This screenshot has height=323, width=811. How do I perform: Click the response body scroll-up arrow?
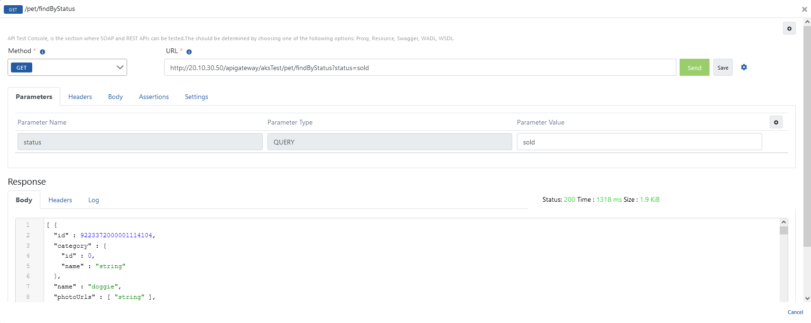(x=783, y=222)
